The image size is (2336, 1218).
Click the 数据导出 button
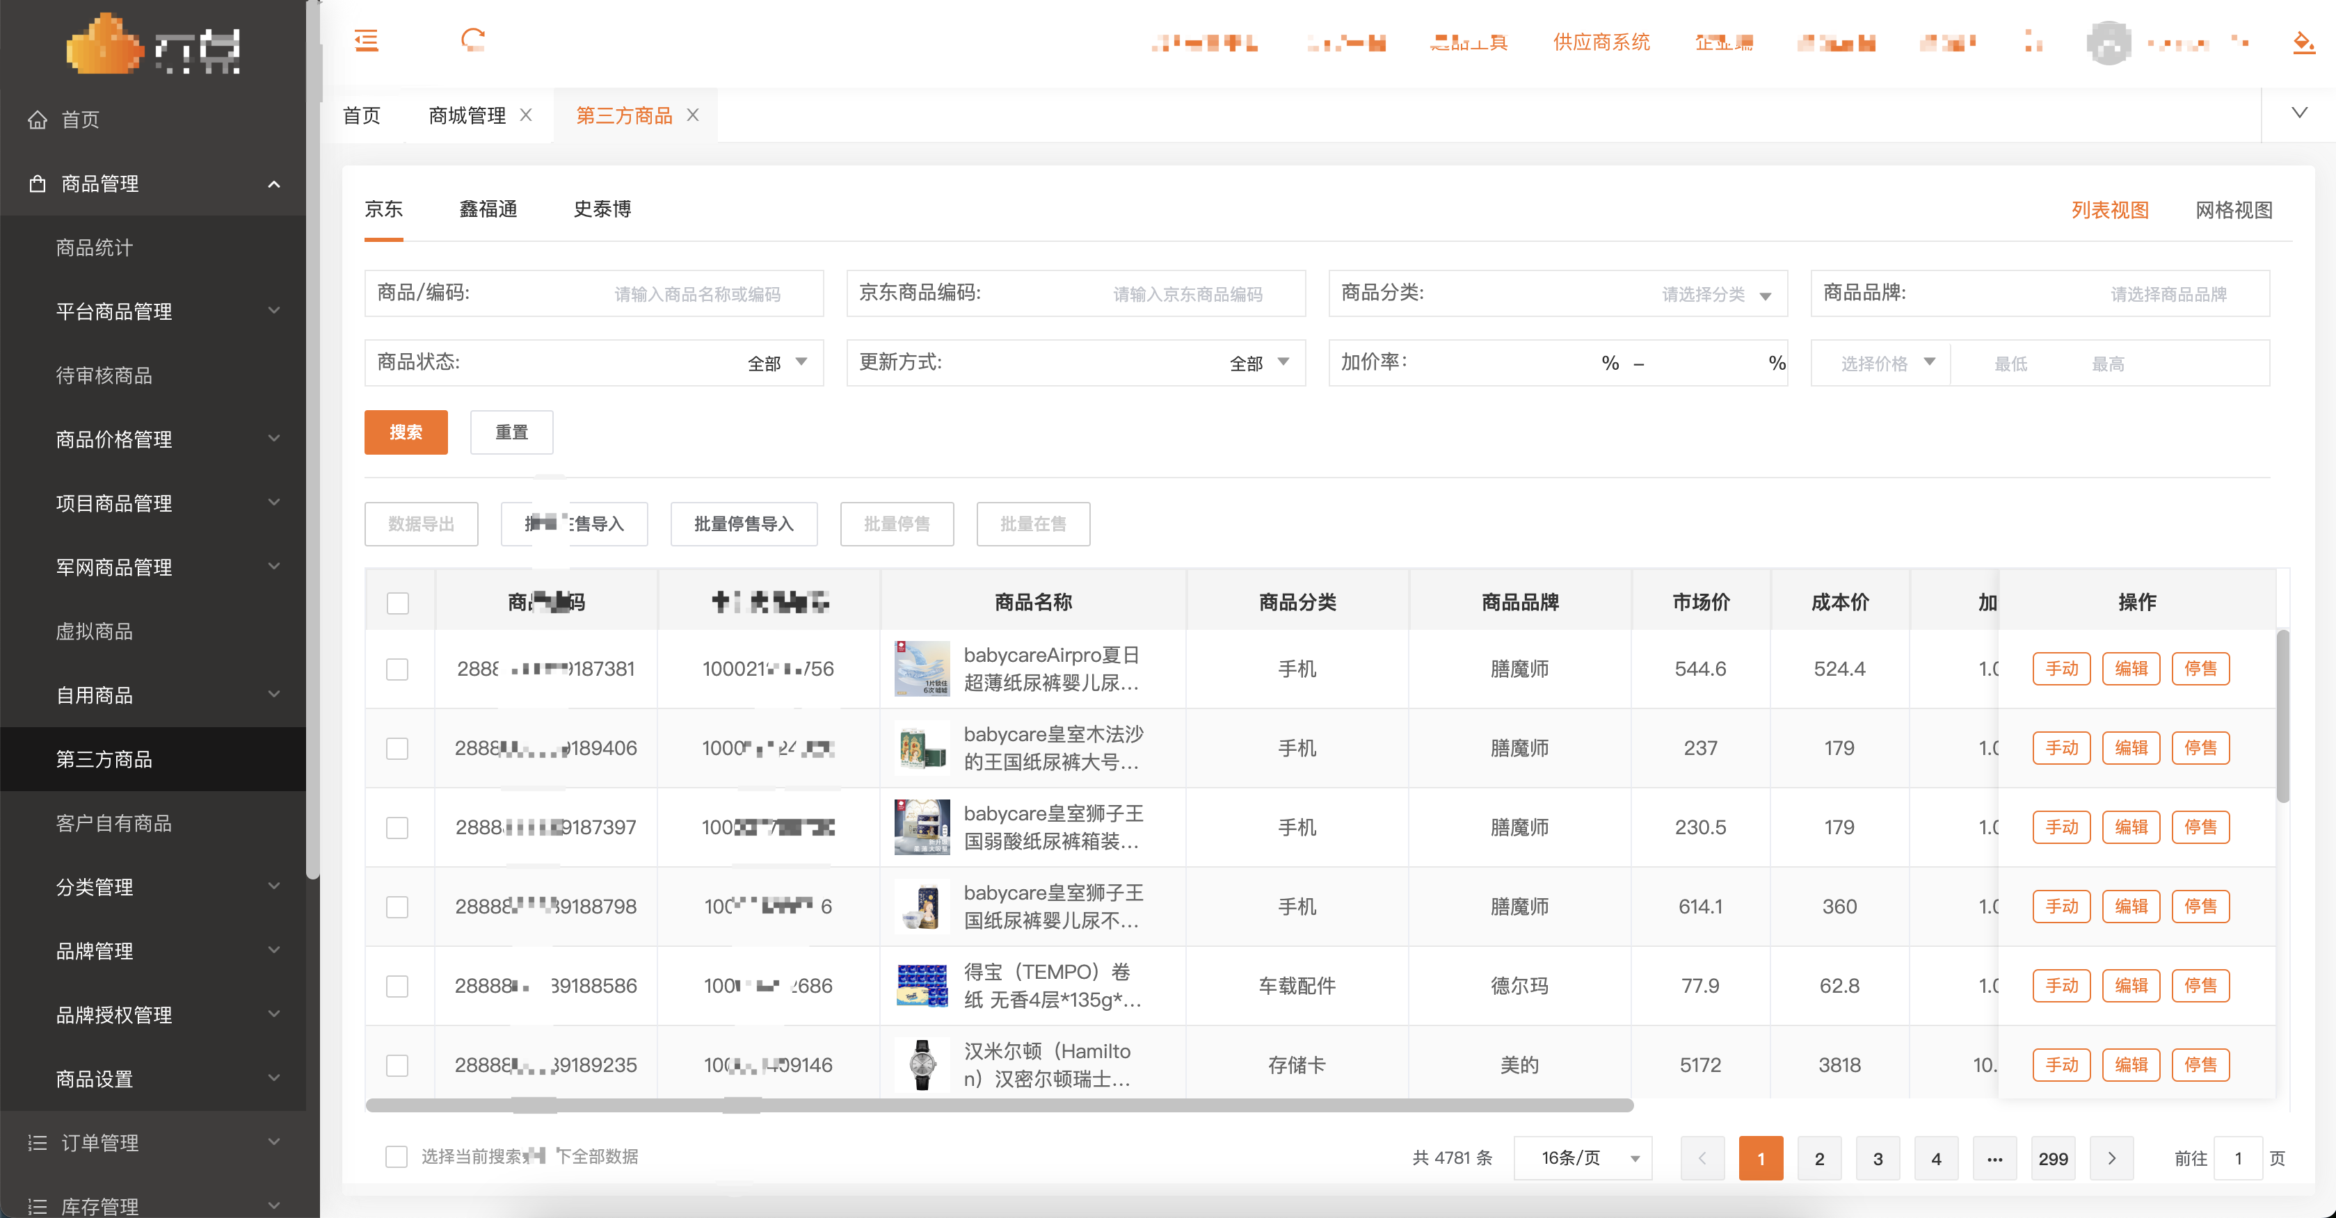pos(421,523)
